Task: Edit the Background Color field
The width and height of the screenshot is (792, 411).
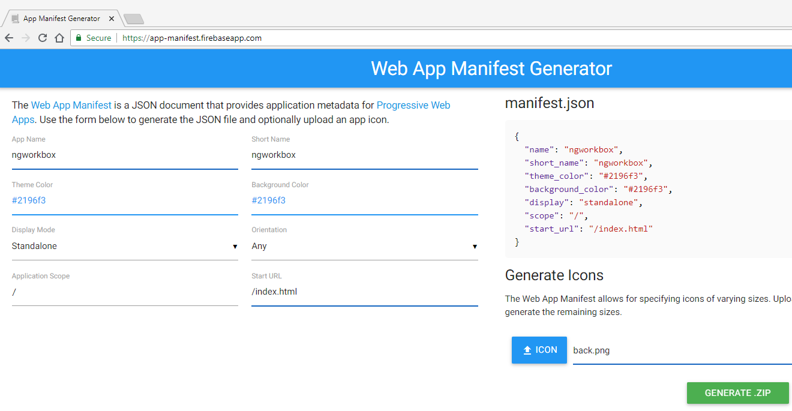Action: click(x=364, y=201)
